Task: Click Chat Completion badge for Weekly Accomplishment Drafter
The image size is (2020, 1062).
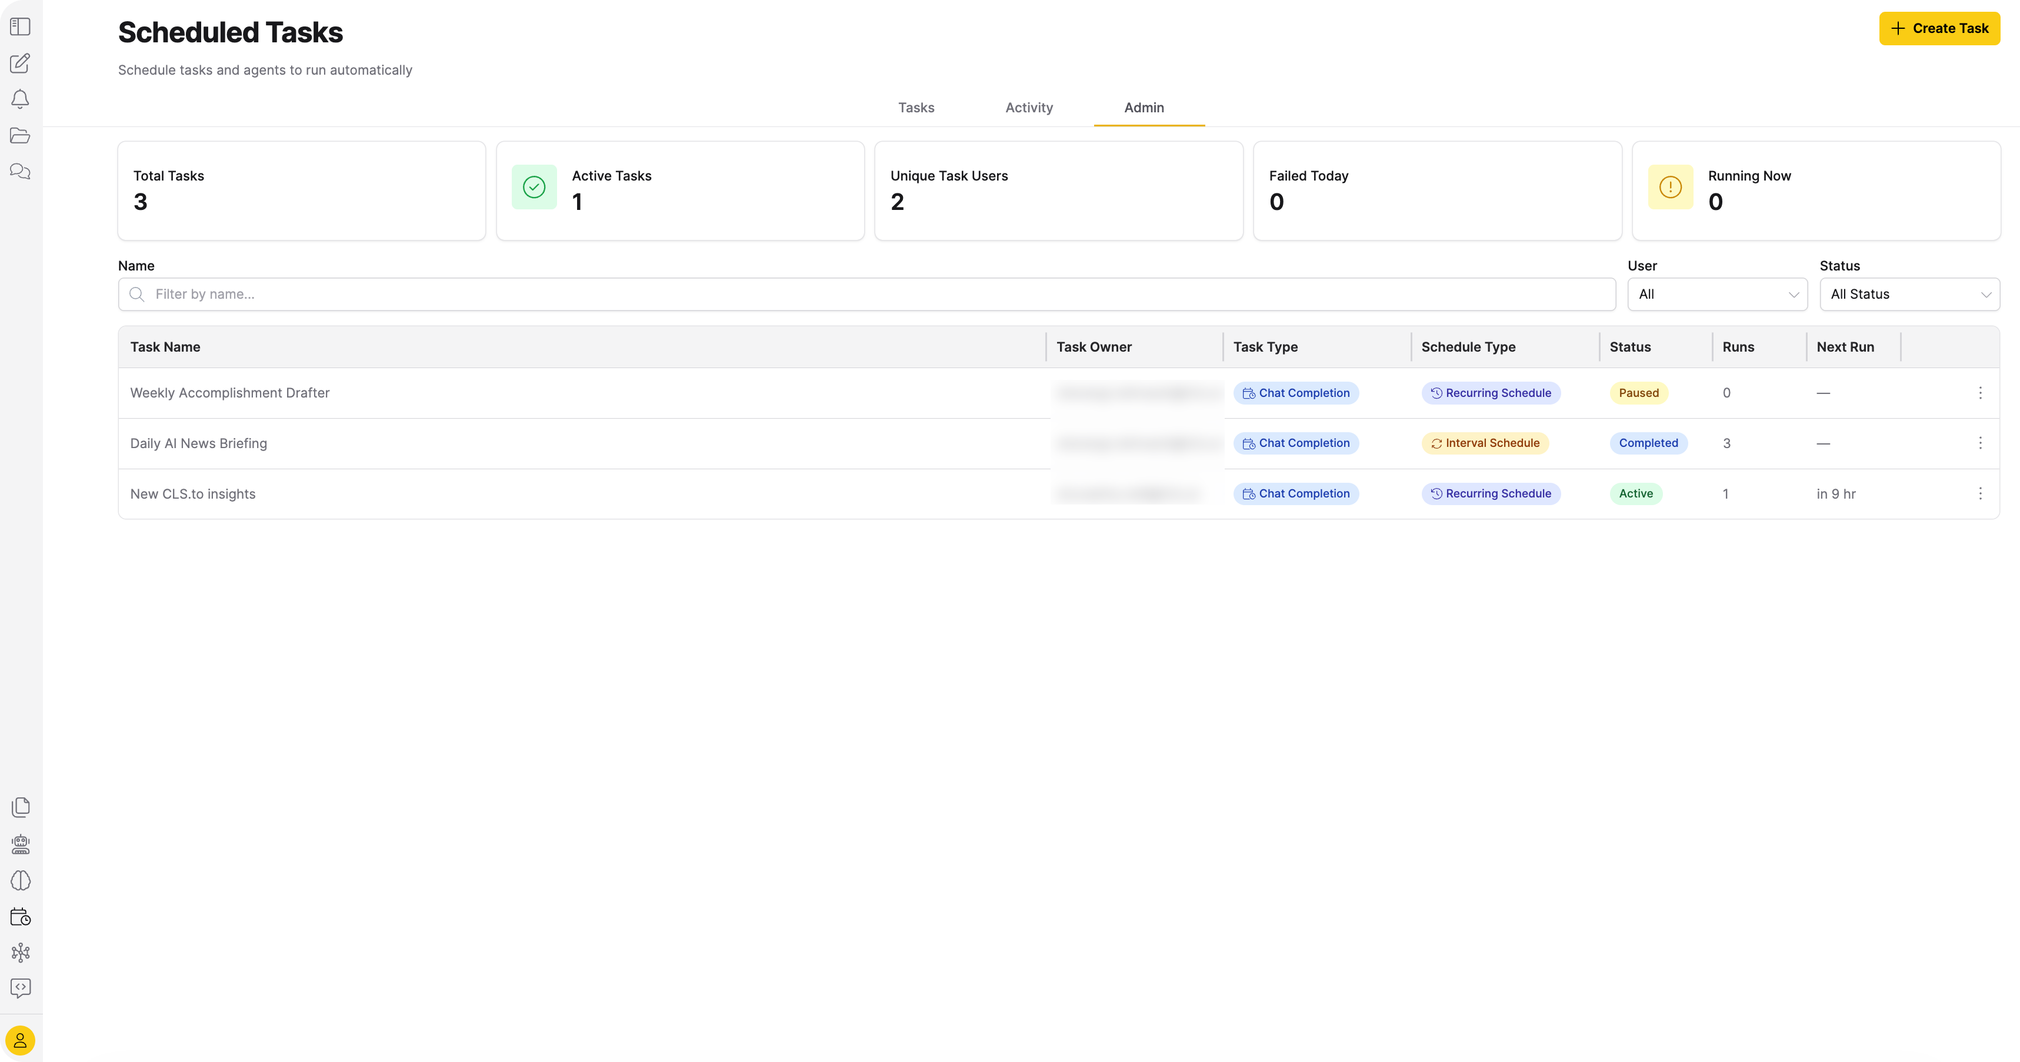Action: click(x=1295, y=393)
